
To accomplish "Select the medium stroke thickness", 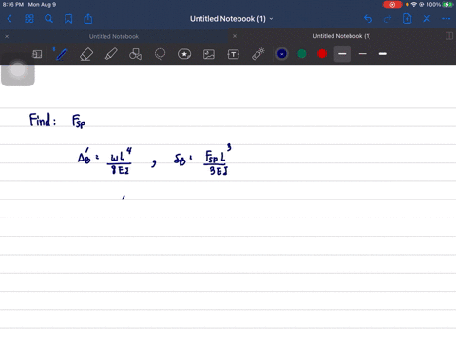I will click(x=342, y=54).
